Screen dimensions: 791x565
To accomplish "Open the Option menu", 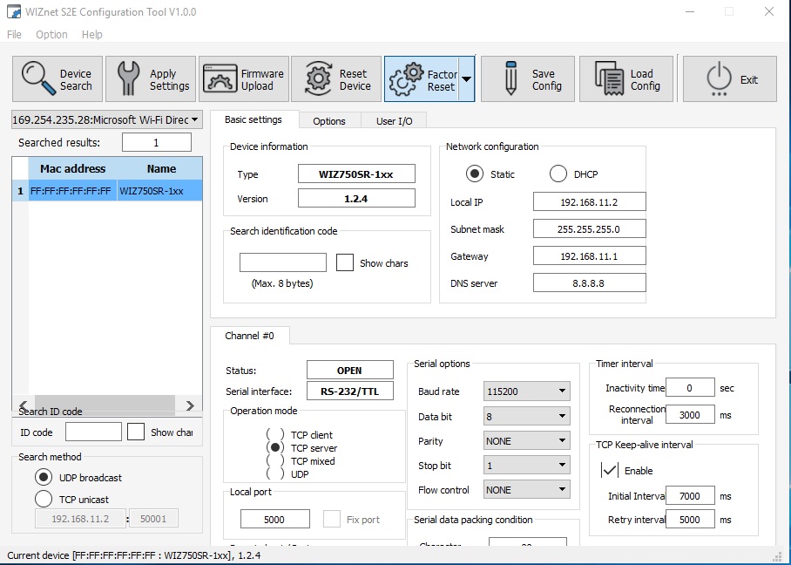I will 51,34.
